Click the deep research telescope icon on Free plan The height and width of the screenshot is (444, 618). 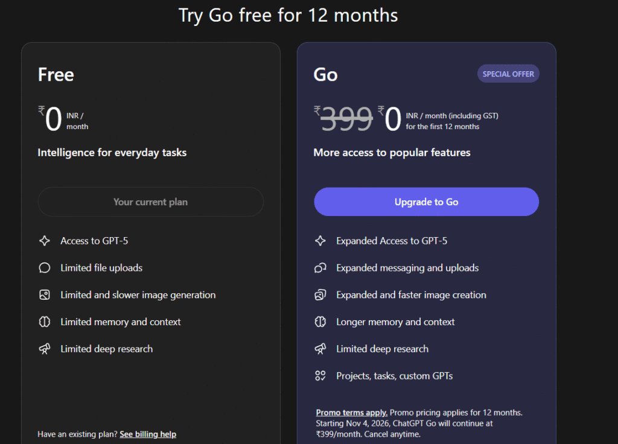coord(45,349)
